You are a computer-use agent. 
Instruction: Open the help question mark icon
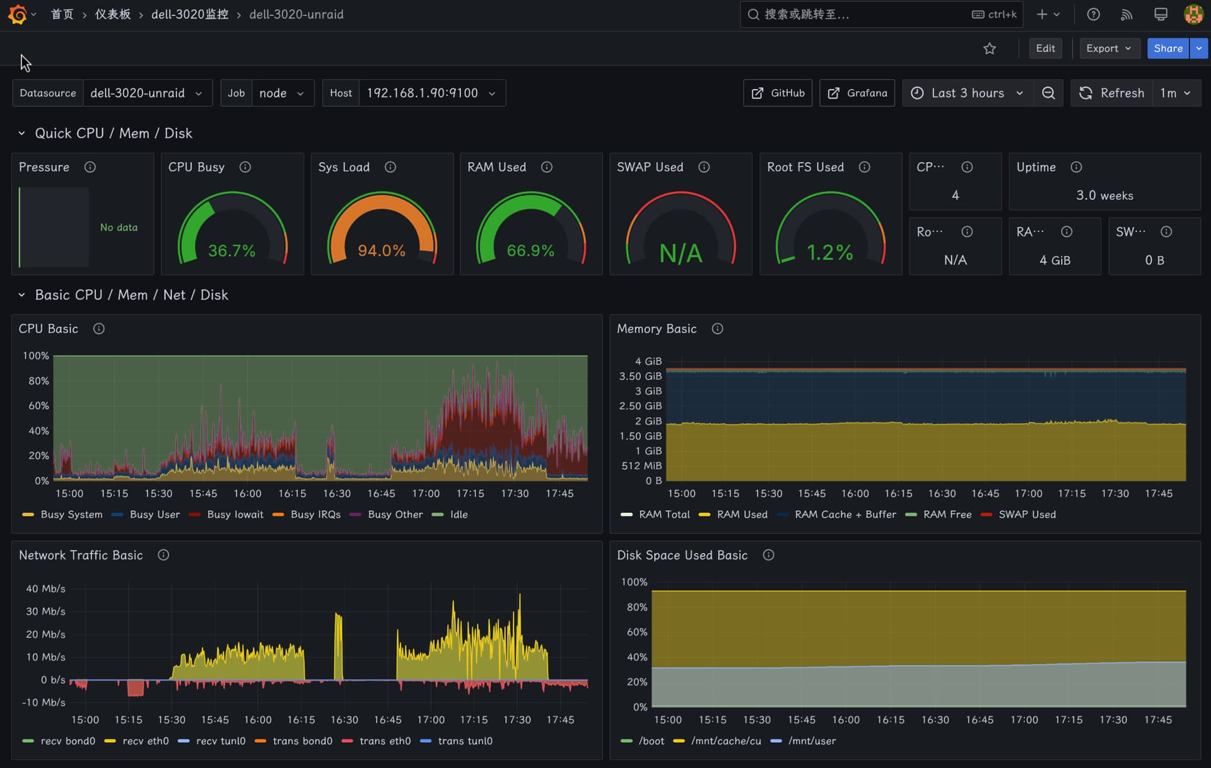click(x=1094, y=14)
